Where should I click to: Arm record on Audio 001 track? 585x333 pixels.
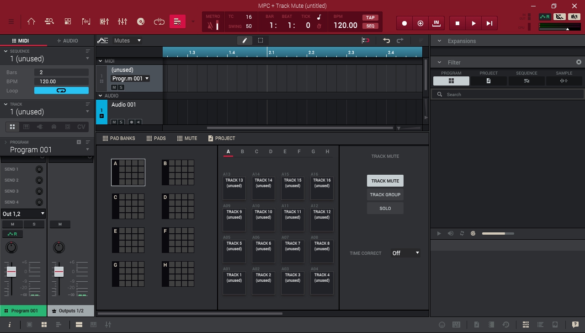tap(132, 122)
